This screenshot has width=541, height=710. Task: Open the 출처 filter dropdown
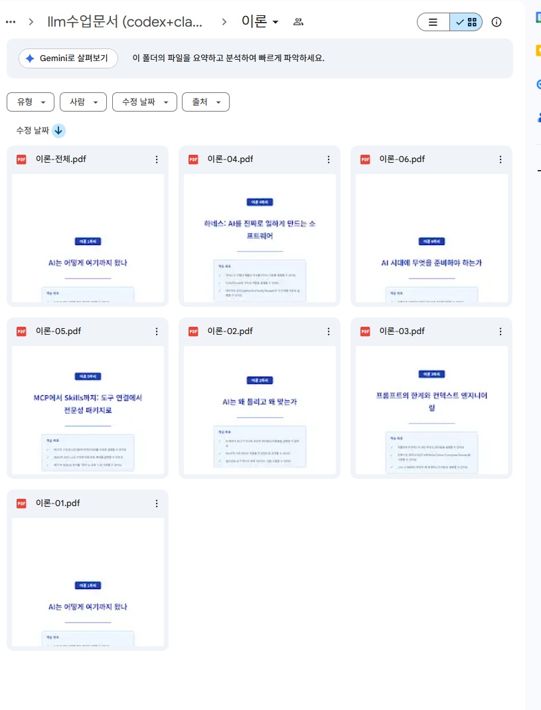coord(206,102)
